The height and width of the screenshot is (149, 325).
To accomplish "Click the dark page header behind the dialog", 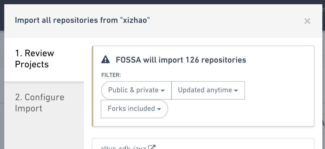I will click(159, 2).
